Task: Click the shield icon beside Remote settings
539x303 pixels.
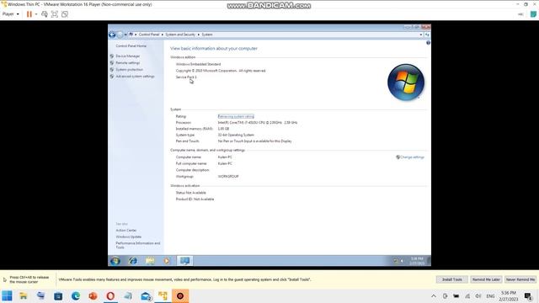Action: click(x=112, y=63)
